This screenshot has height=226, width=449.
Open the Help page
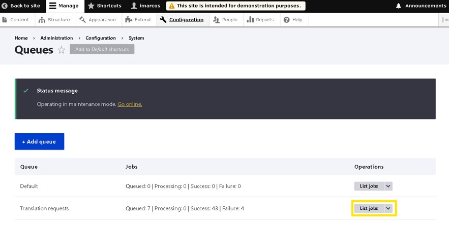(x=293, y=20)
